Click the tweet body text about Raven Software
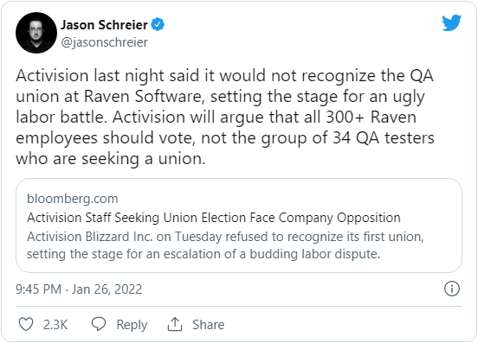This screenshot has height=343, width=478. pyautogui.click(x=225, y=118)
